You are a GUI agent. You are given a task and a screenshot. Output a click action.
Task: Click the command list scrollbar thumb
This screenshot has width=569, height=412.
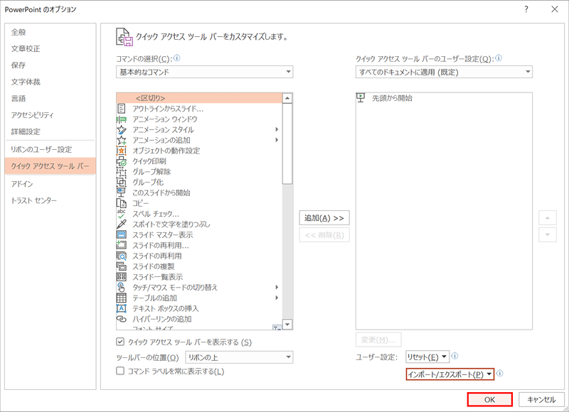pos(287,144)
